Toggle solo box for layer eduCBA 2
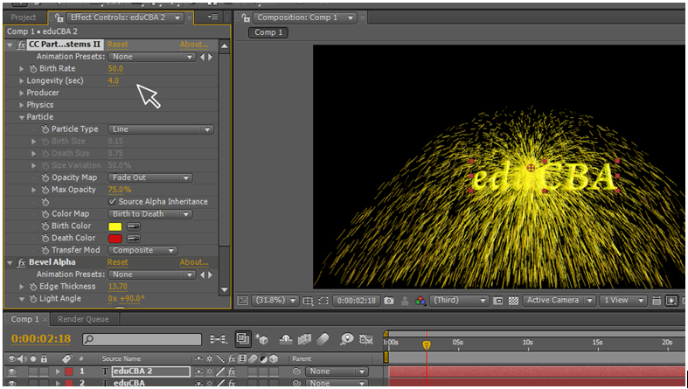Screen dimensions: 688x389 coord(33,372)
